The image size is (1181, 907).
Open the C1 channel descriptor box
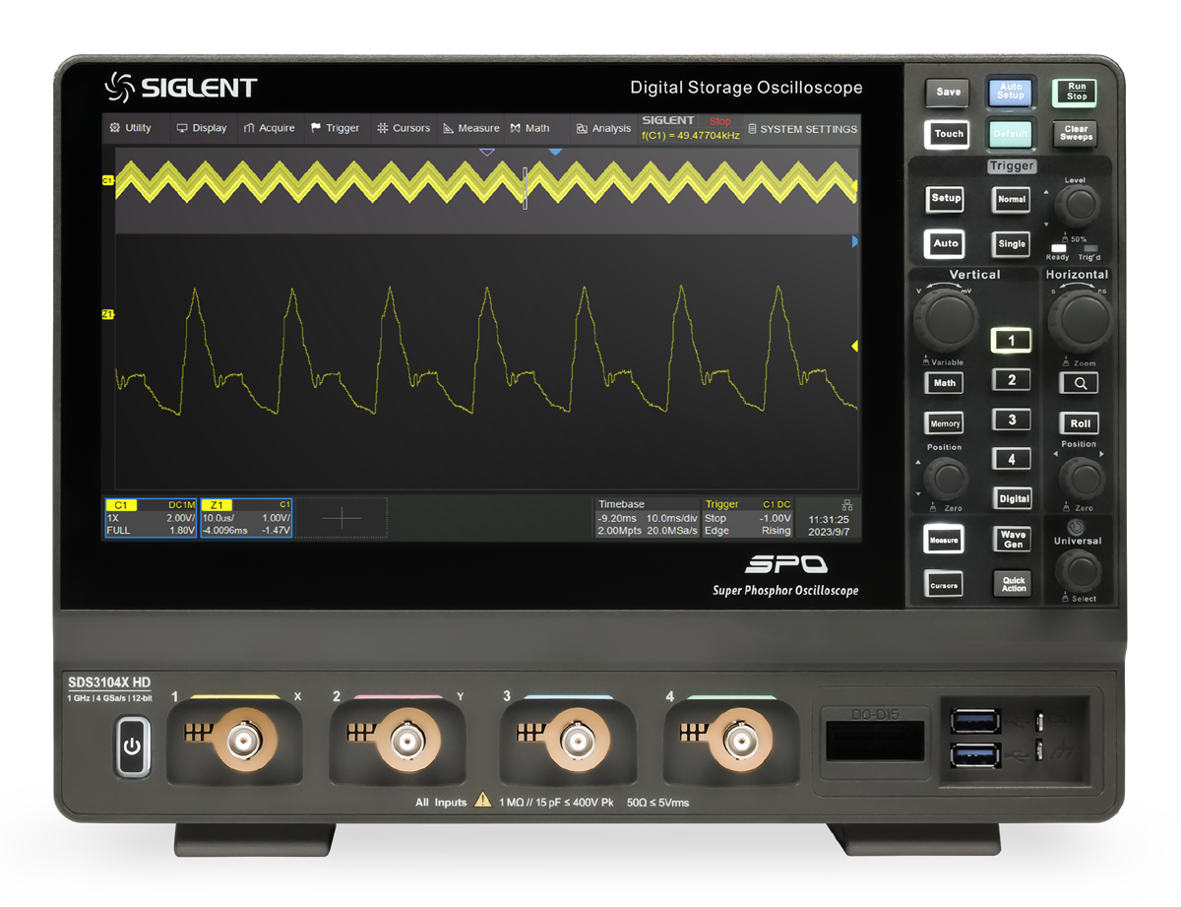pos(151,518)
